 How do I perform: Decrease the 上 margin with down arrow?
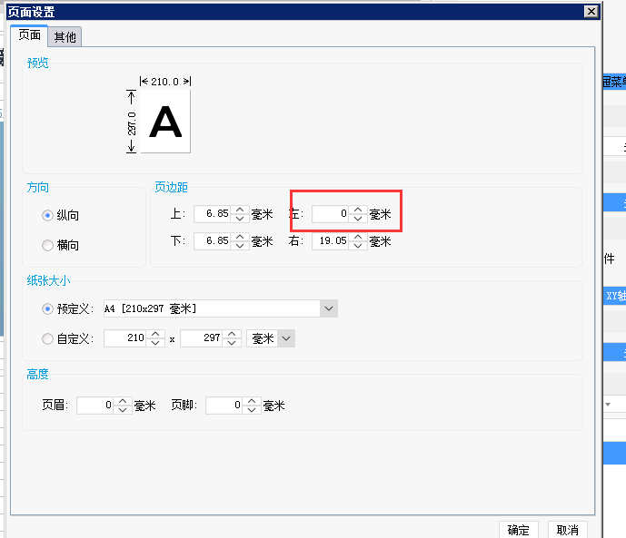(x=240, y=219)
